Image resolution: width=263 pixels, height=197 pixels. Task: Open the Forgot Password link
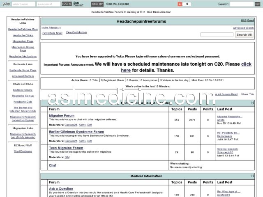[x=78, y=4]
